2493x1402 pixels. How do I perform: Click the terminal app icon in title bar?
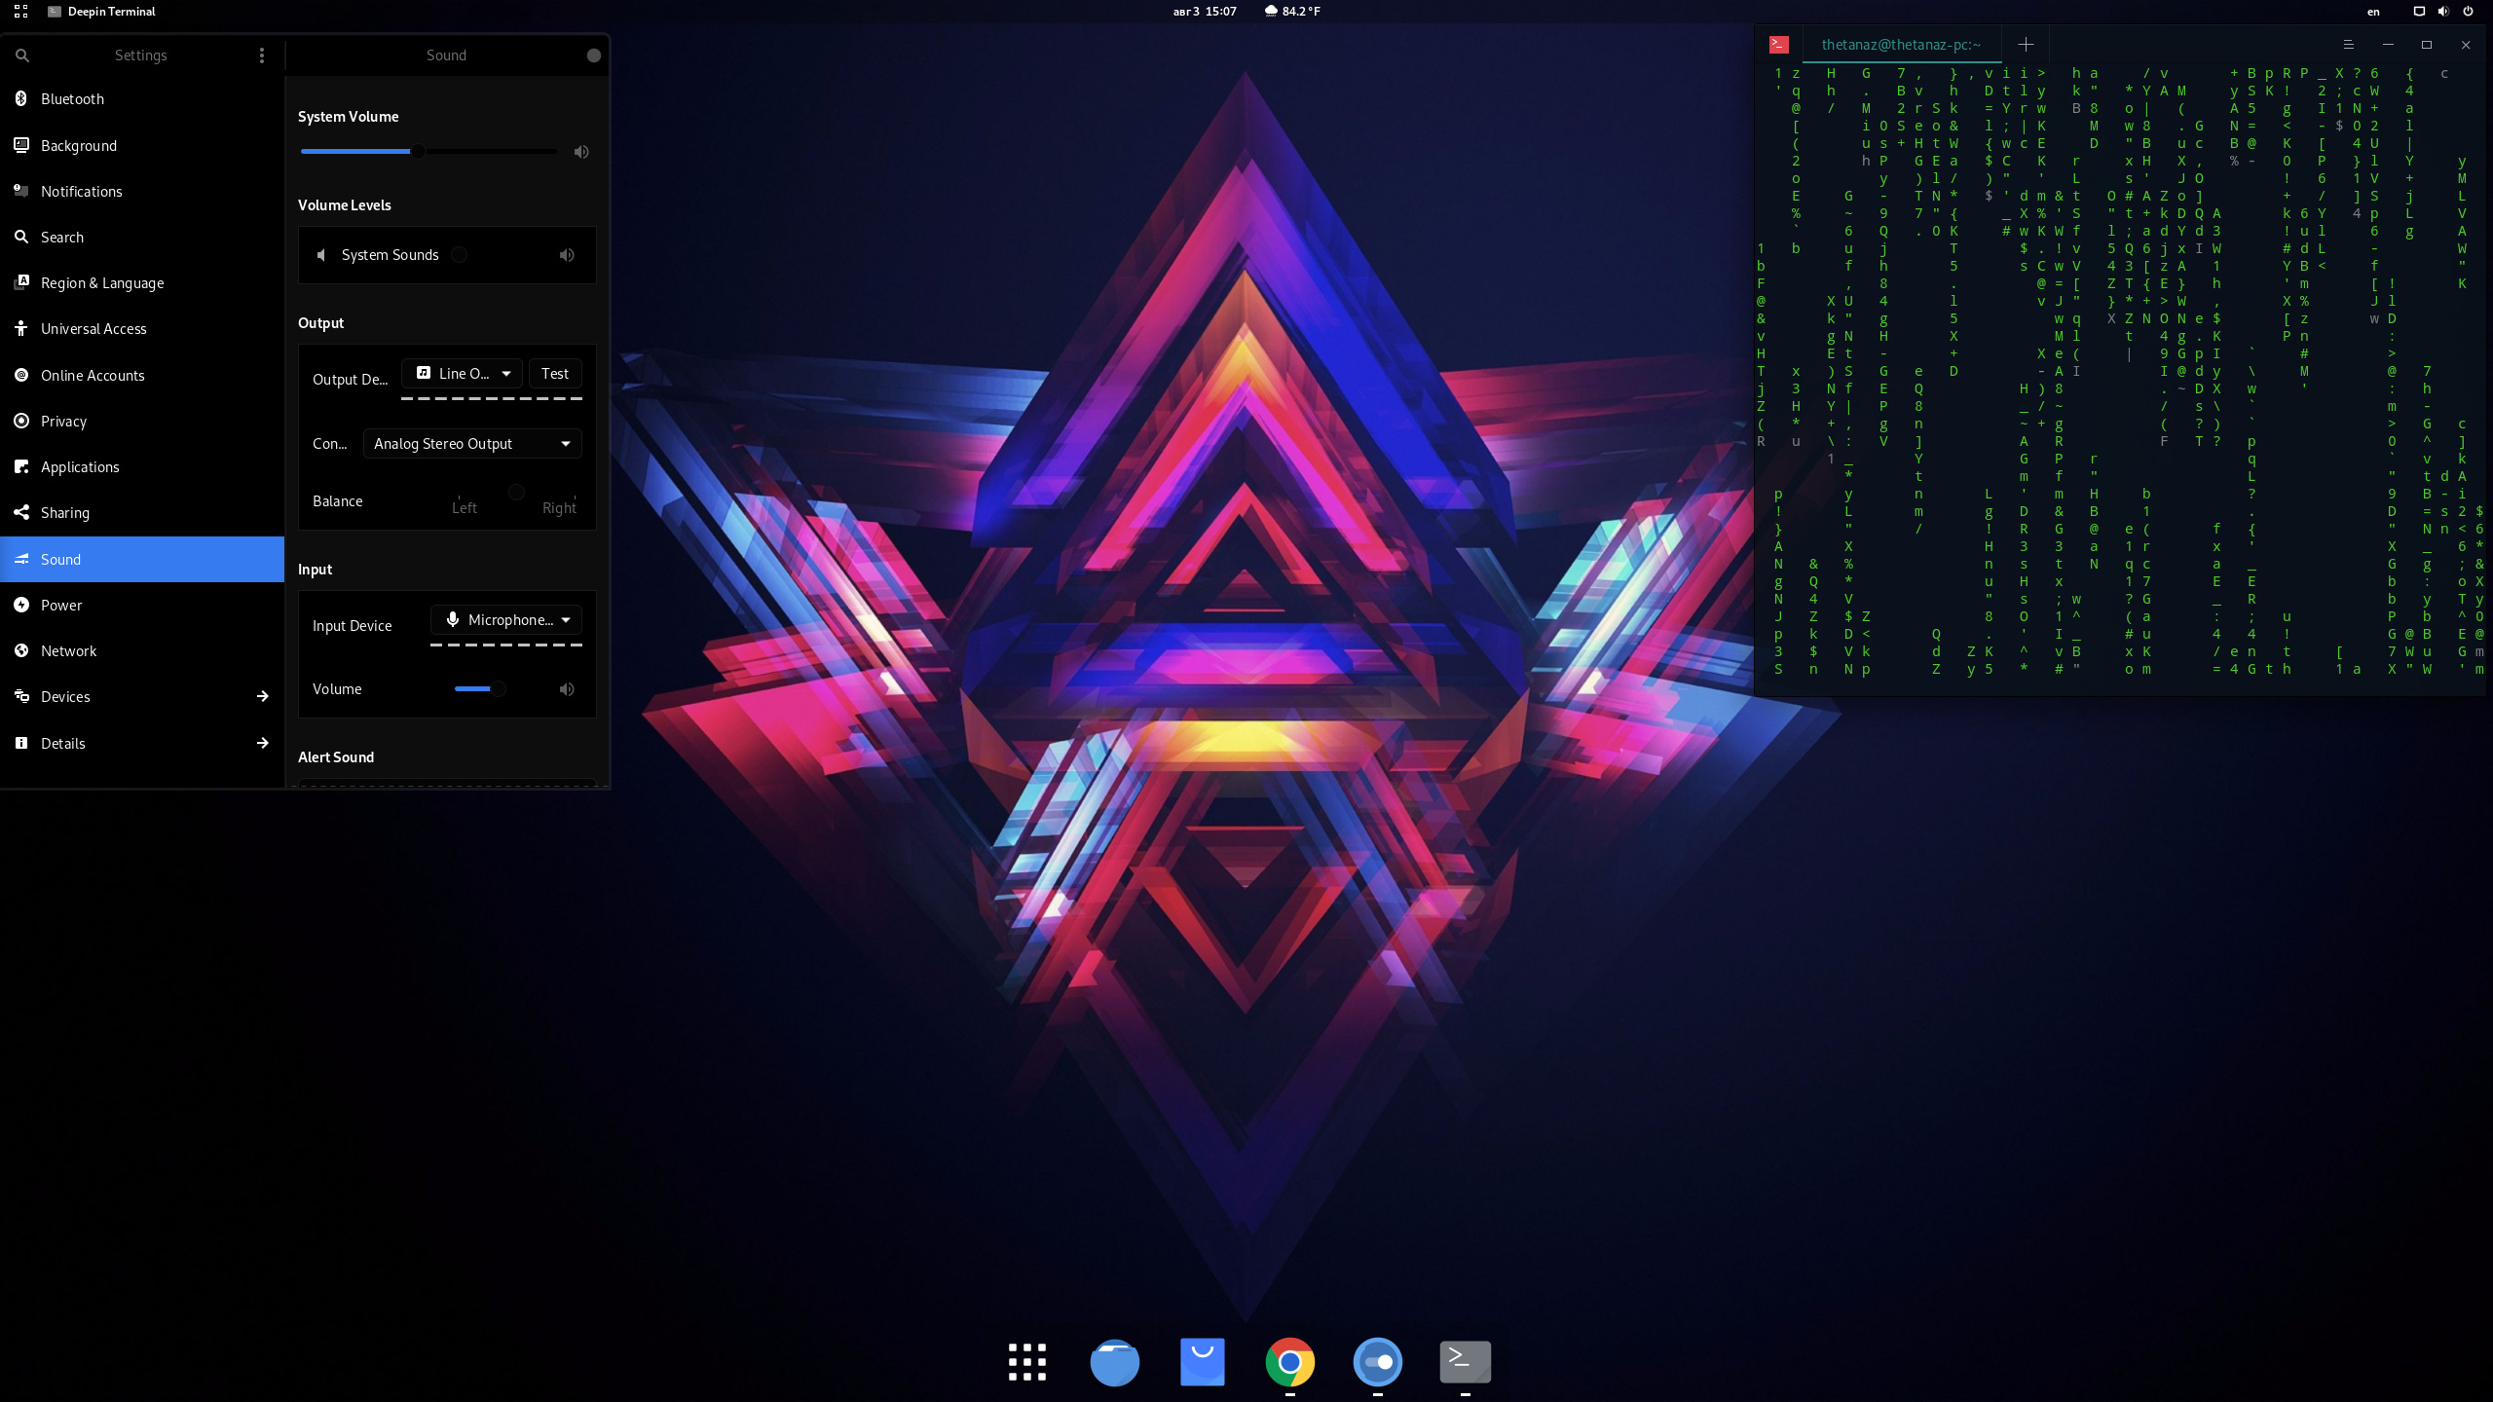1779,45
